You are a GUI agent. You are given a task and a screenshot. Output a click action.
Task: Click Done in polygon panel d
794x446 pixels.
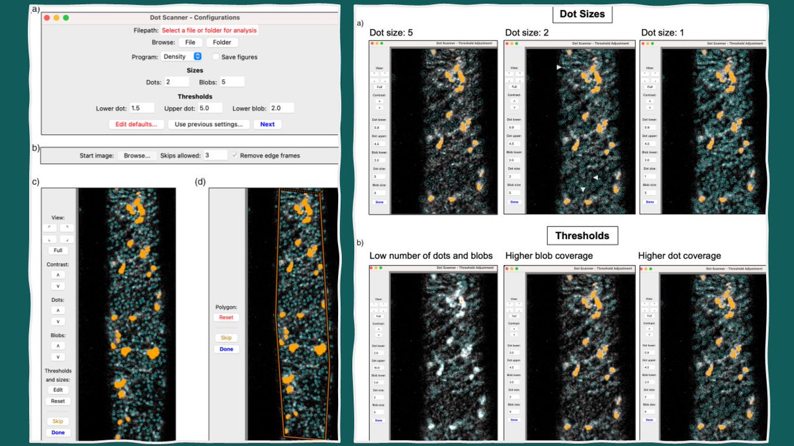(x=226, y=349)
